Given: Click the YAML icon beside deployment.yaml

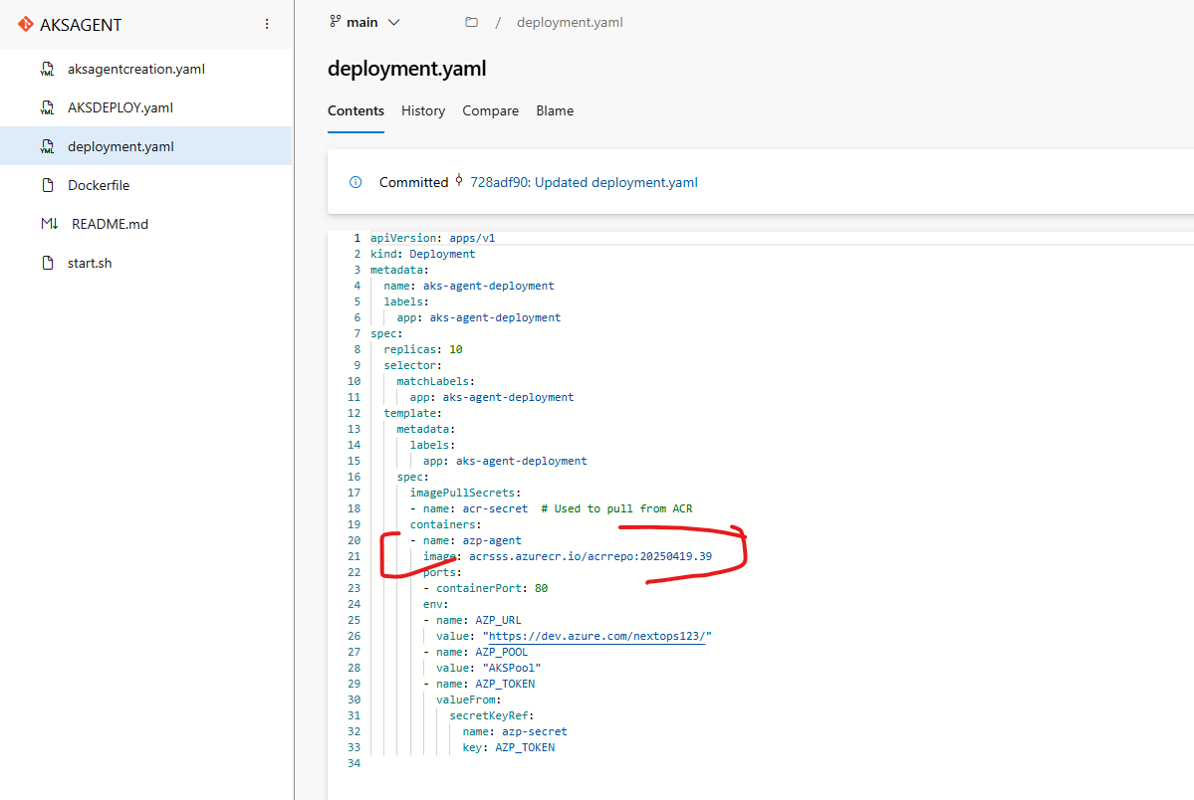Looking at the screenshot, I should pyautogui.click(x=47, y=147).
